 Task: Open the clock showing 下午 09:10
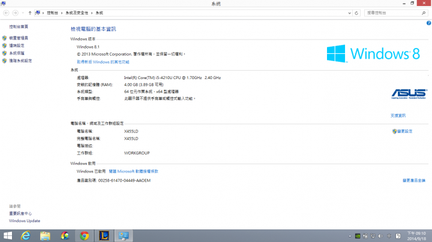click(416, 236)
